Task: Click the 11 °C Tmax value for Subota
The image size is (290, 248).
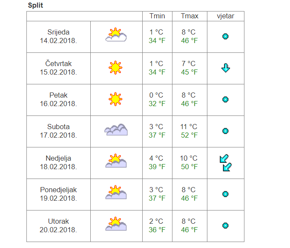Action: pos(189,127)
